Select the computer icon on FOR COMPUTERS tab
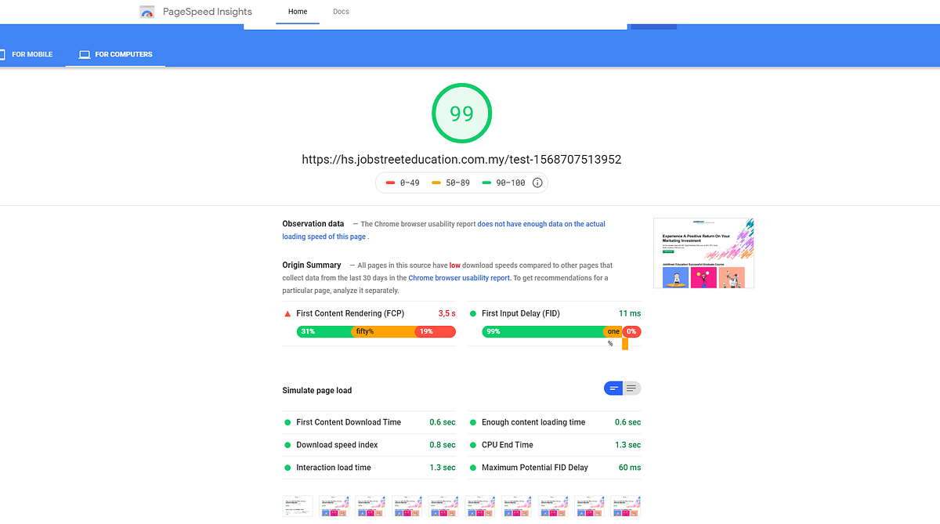This screenshot has height=524, width=940. pyautogui.click(x=85, y=54)
